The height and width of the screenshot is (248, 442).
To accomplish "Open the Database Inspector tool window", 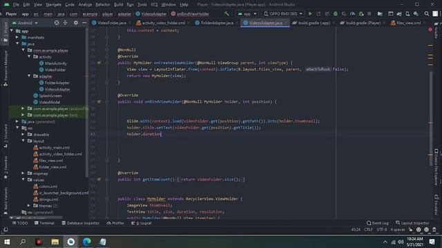I will (80, 223).
